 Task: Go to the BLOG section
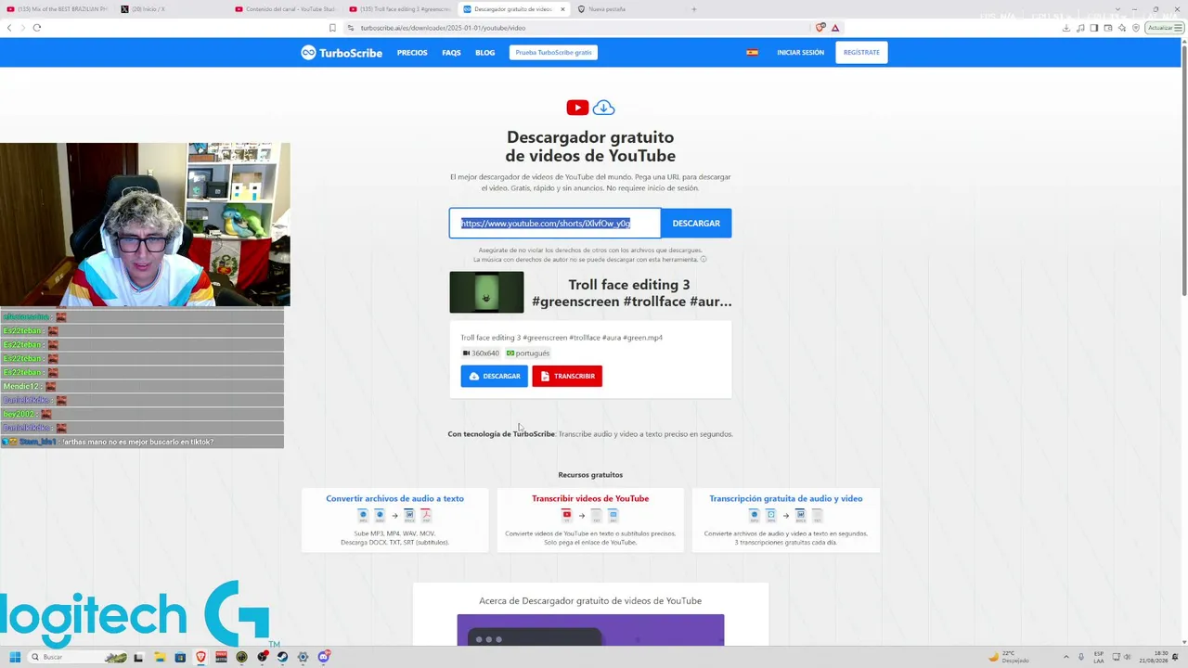pos(485,53)
